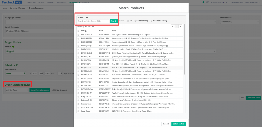The height and width of the screenshot is (127, 262).
Task: Click the product list vertical scrollbar
Action: (184, 50)
